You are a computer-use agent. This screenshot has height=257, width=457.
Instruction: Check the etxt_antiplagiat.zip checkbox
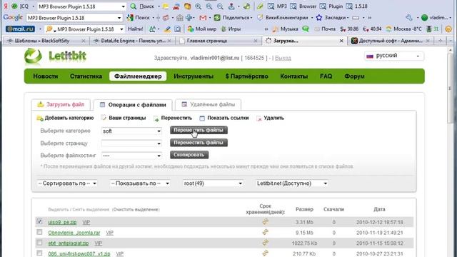[39, 243]
